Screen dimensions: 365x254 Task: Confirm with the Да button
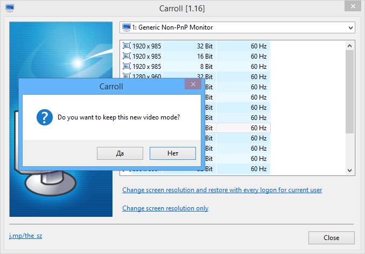[120, 153]
